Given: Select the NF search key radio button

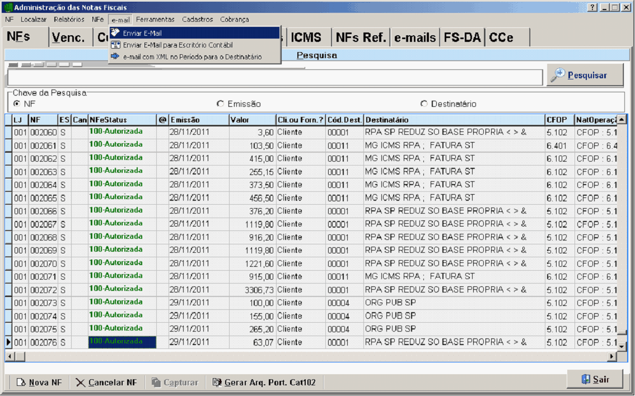Looking at the screenshot, I should click(x=17, y=104).
